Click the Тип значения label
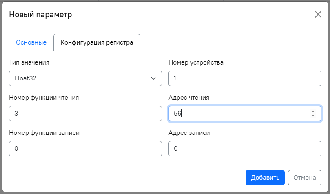Viewport: 330px width, 194px height. coord(29,62)
